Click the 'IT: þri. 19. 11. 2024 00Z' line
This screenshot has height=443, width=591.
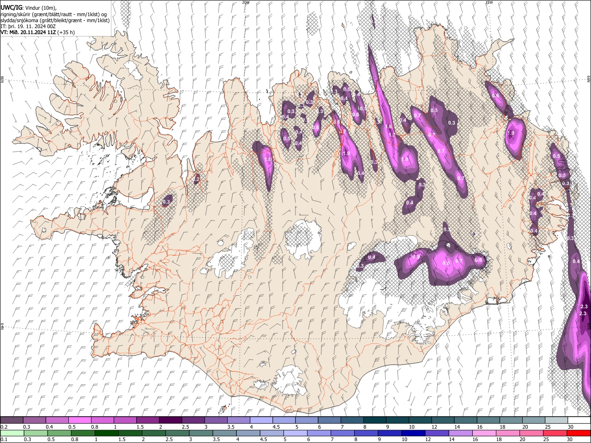pyautogui.click(x=28, y=26)
